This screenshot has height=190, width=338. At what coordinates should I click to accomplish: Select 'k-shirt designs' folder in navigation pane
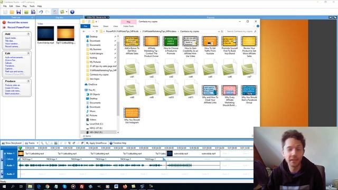[96, 53]
